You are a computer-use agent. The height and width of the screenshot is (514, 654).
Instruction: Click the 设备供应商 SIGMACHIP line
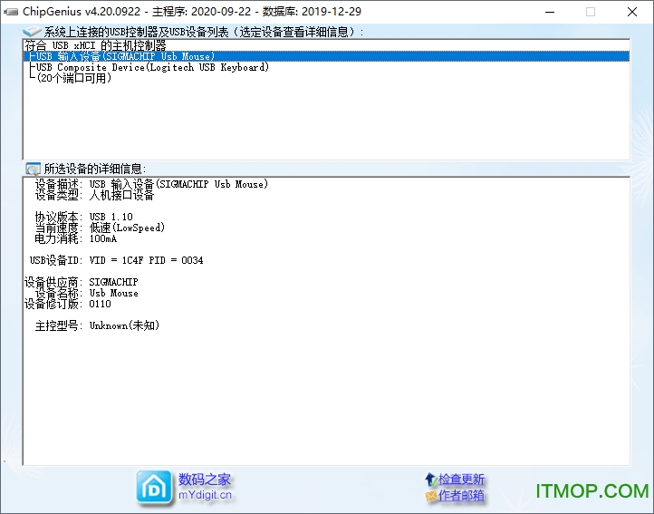pos(81,282)
